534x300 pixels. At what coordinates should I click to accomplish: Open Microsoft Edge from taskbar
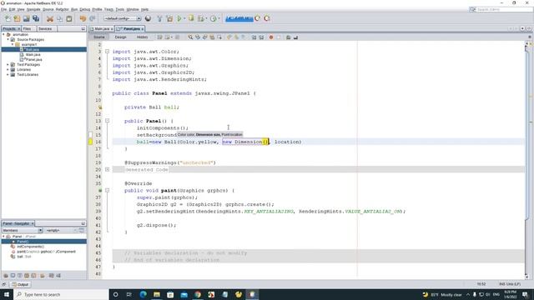click(143, 294)
